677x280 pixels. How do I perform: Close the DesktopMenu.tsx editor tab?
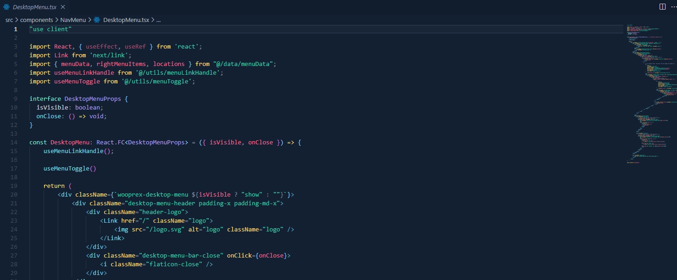point(63,7)
